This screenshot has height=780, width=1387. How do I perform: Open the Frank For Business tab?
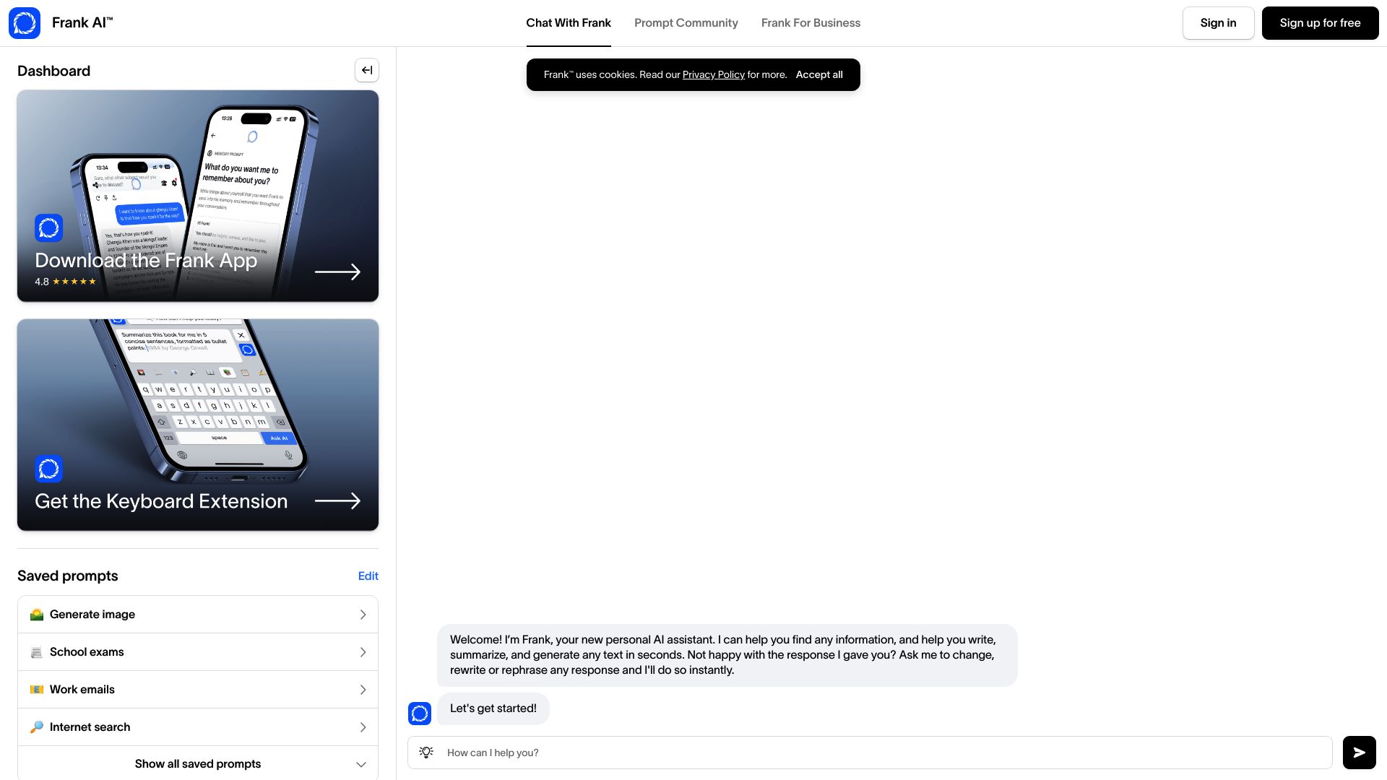coord(811,22)
